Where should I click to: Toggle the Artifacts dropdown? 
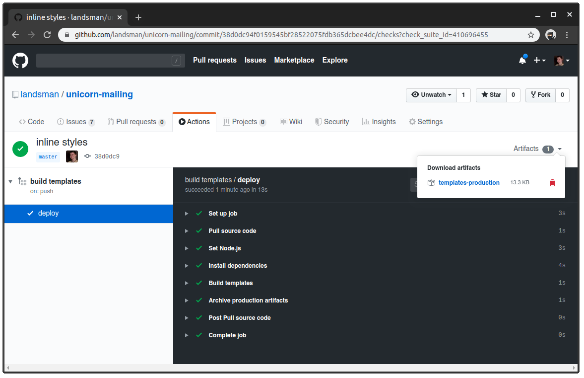point(537,149)
